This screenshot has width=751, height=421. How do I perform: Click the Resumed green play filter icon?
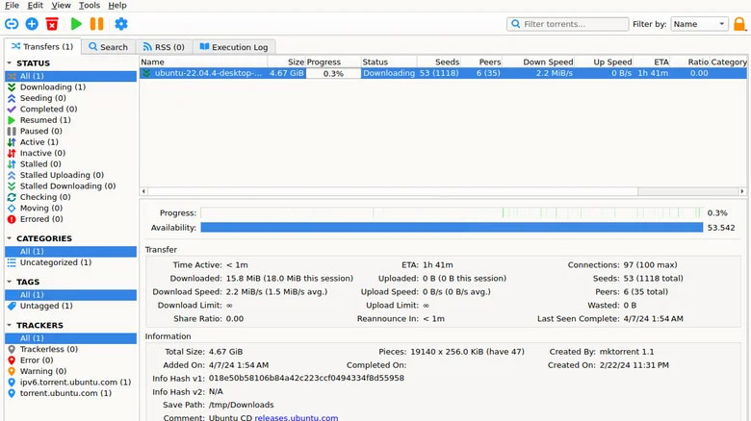[12, 120]
